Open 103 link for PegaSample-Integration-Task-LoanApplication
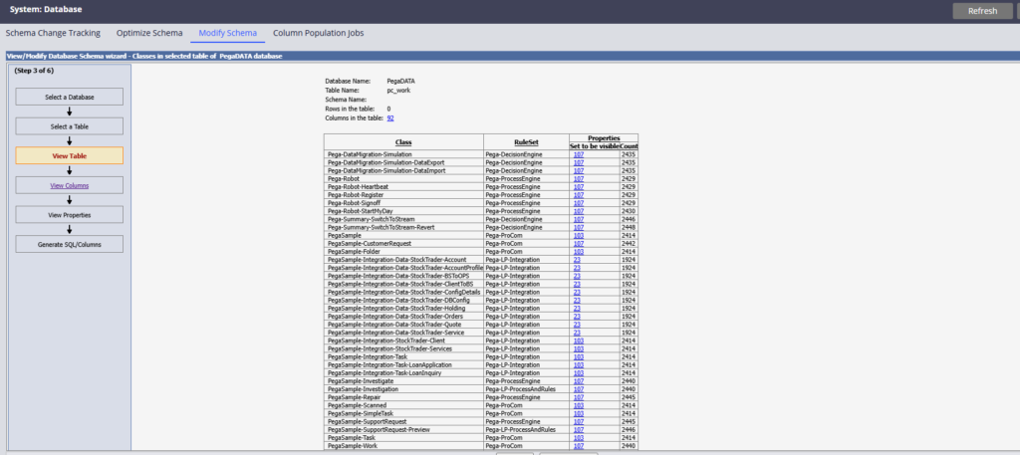 point(579,364)
